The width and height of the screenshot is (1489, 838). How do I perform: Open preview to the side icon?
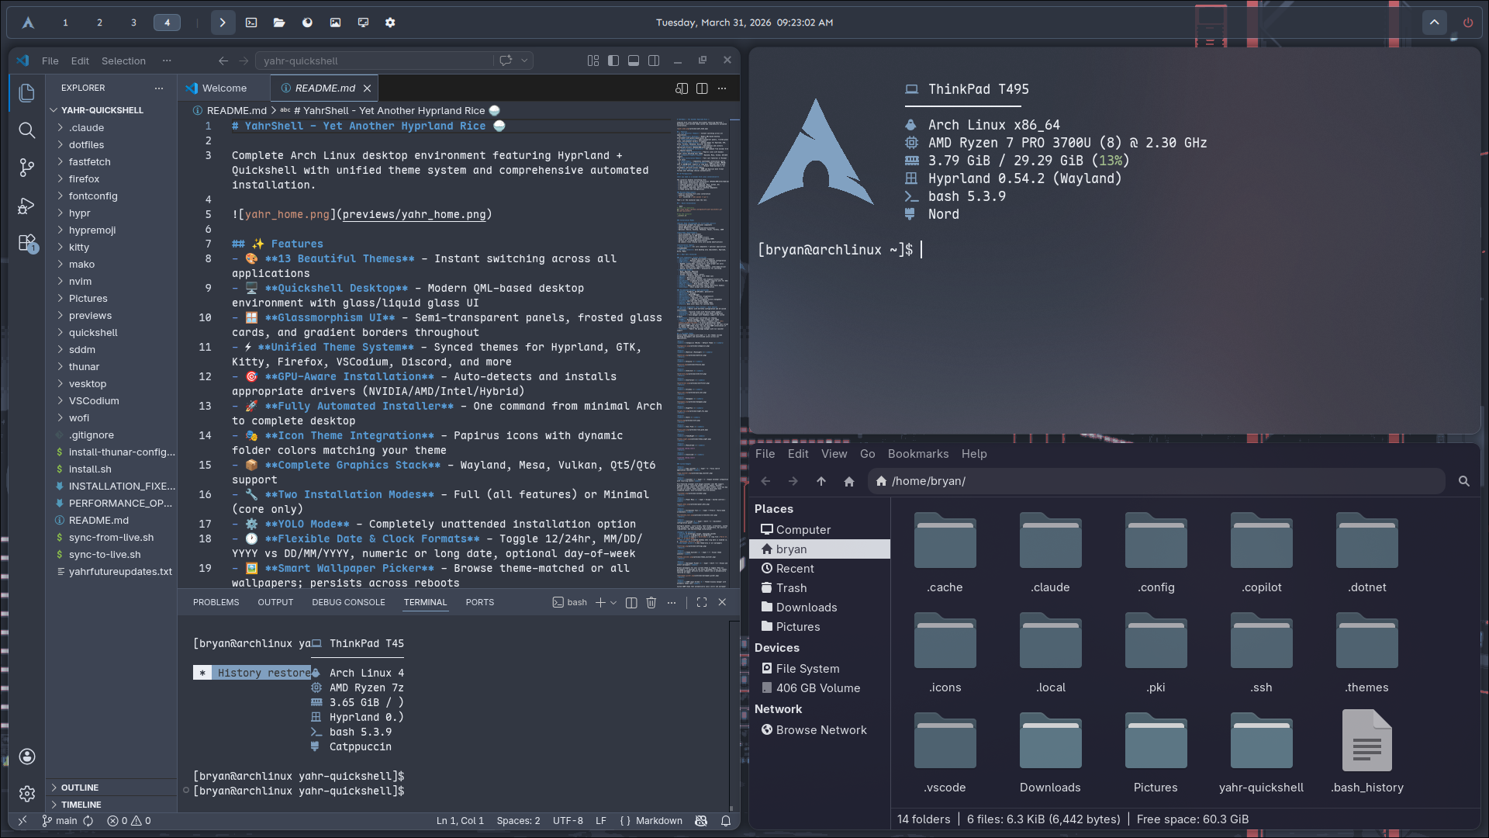682,88
